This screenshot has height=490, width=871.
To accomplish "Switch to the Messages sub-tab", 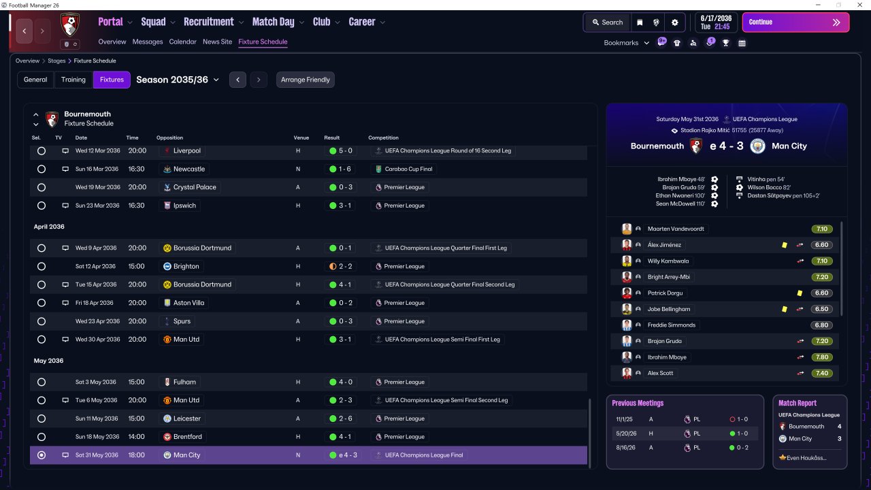I will 148,42.
